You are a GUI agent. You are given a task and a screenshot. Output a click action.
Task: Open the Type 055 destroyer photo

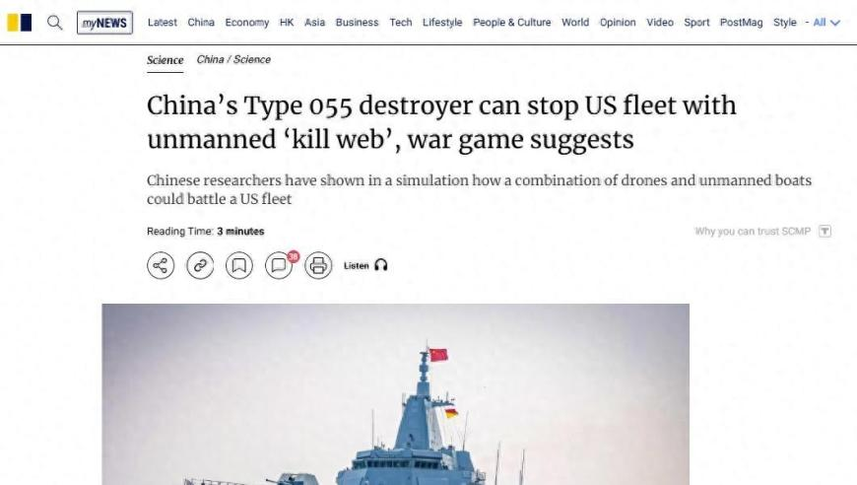click(x=396, y=394)
